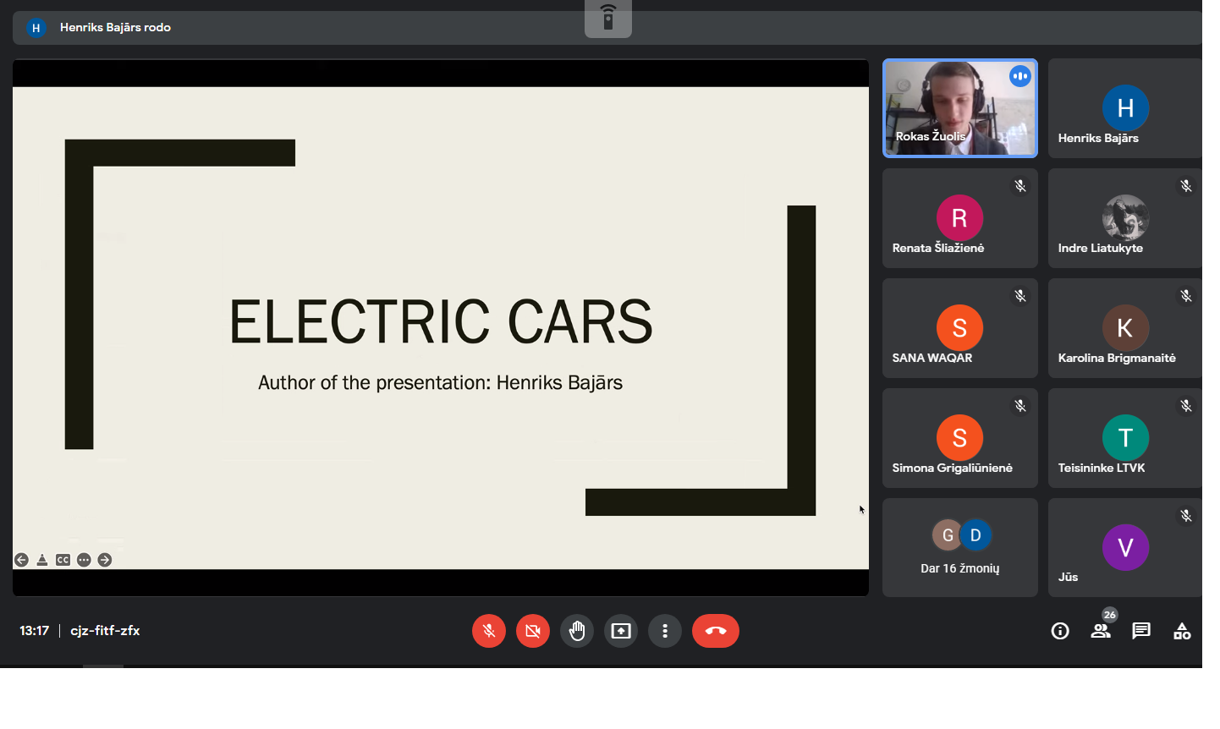This screenshot has height=729, width=1220.
Task: Click the pointer tool icon on slide controls
Action: (42, 560)
